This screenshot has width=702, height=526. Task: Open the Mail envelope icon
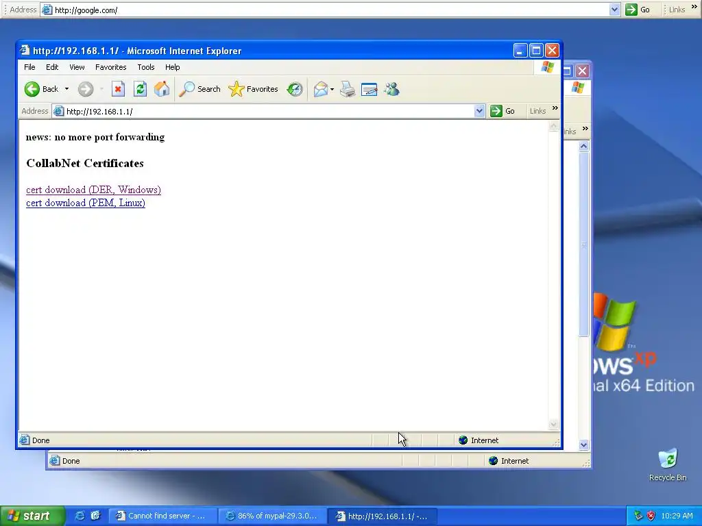321,89
